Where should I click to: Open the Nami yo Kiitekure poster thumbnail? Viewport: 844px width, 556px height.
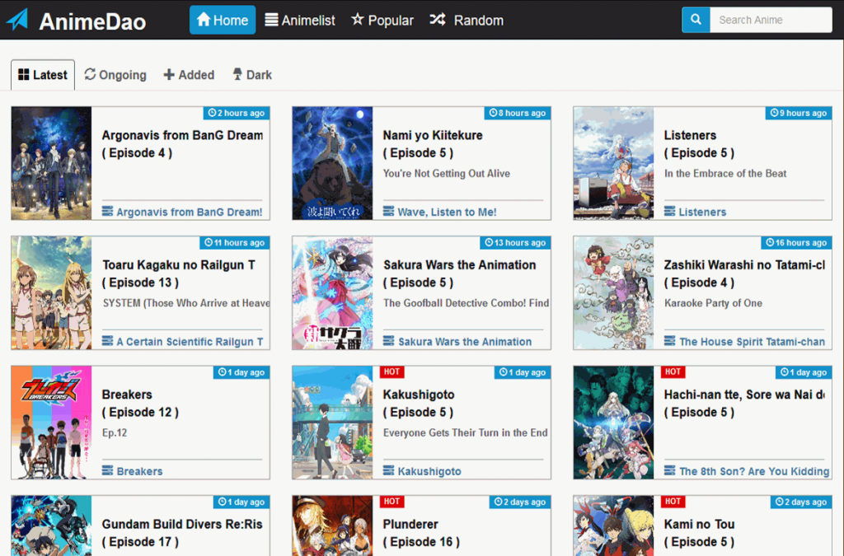click(333, 163)
